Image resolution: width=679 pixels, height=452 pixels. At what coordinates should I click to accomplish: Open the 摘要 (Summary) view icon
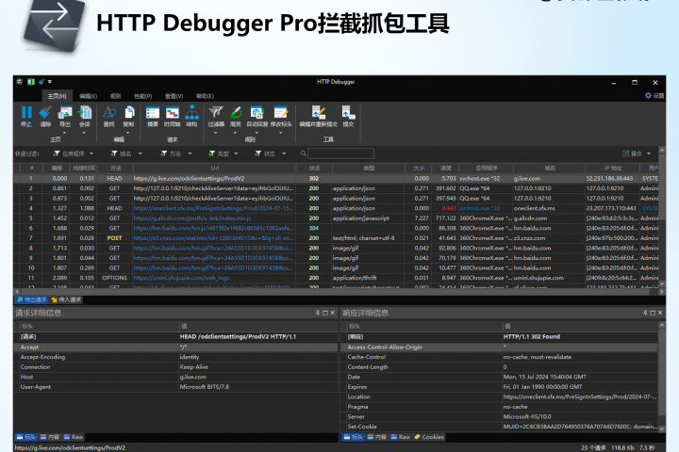[x=153, y=115]
